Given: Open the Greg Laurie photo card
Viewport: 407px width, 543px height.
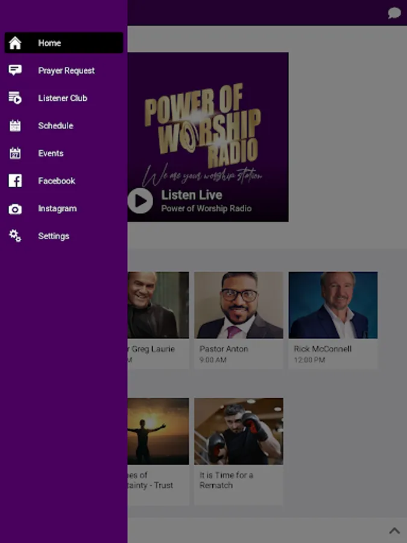Looking at the screenshot, I should 158,305.
